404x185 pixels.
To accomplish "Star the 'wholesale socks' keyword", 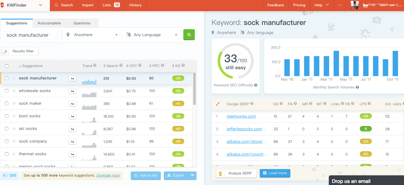I will coord(14,91).
